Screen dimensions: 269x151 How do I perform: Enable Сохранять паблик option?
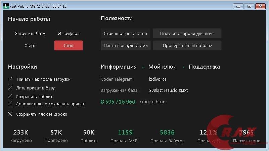point(10,97)
